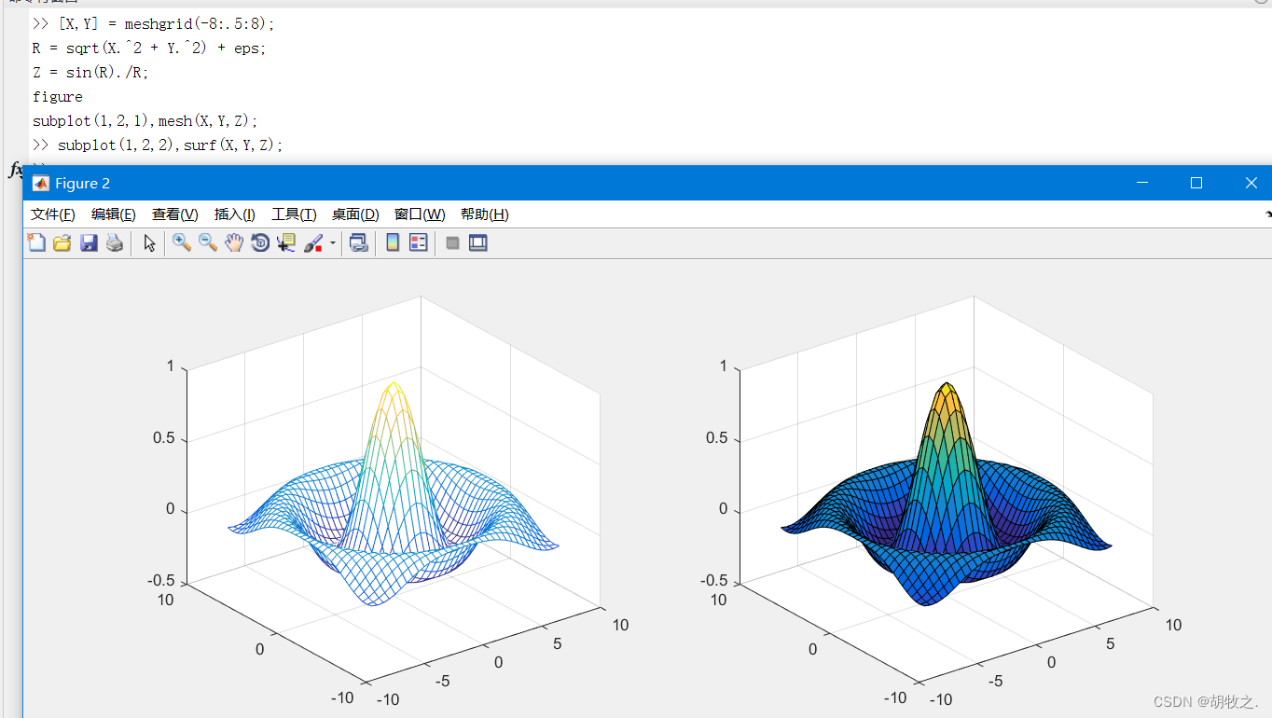Screen dimensions: 1272x718
Task: Click the mesh wireframe plot on the left
Action: pyautogui.click(x=393, y=494)
